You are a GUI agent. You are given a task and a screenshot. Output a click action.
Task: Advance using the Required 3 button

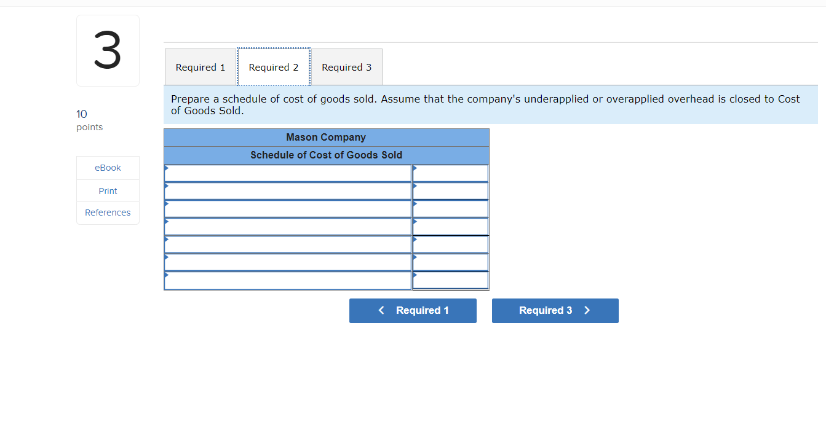coord(555,310)
